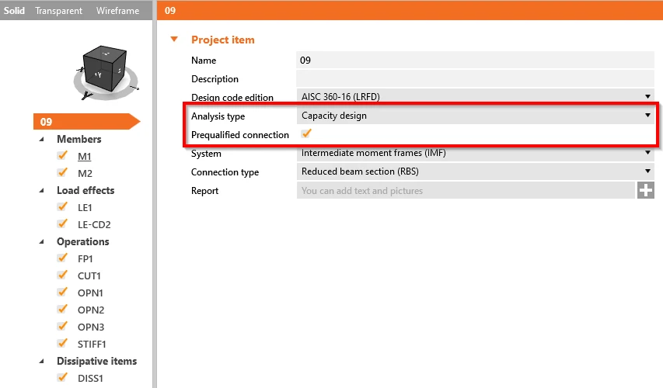Click the Name input field
The height and width of the screenshot is (388, 663).
pyautogui.click(x=476, y=60)
